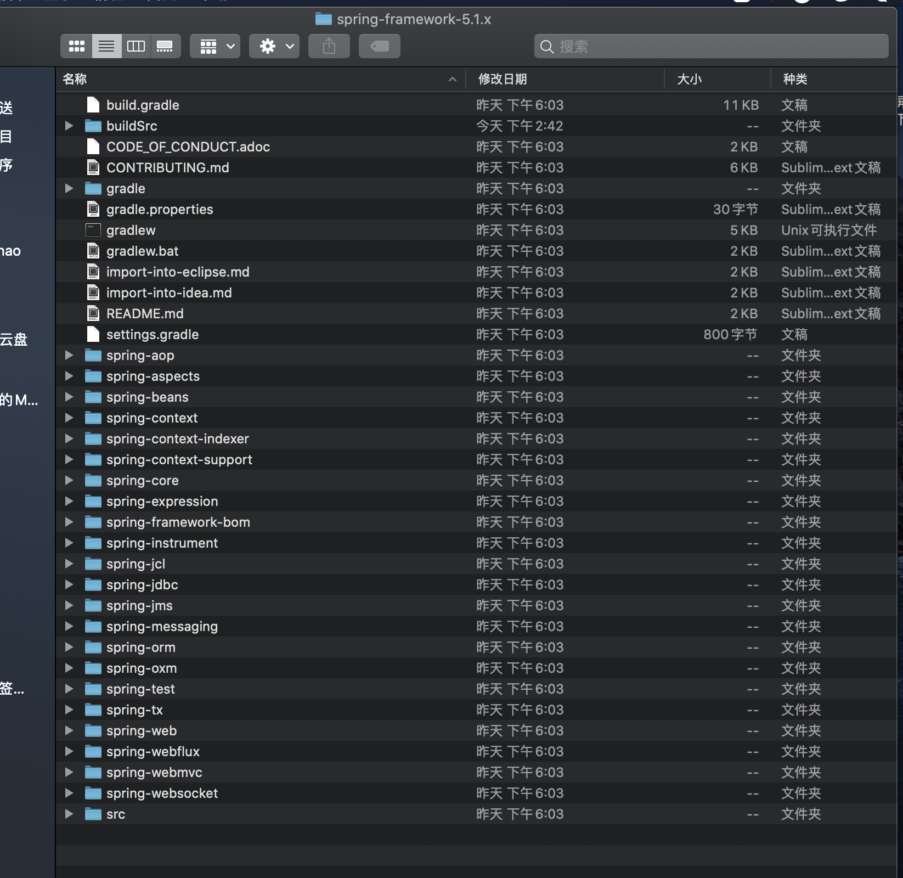Select the spring-web folder name
The image size is (903, 878).
[142, 730]
